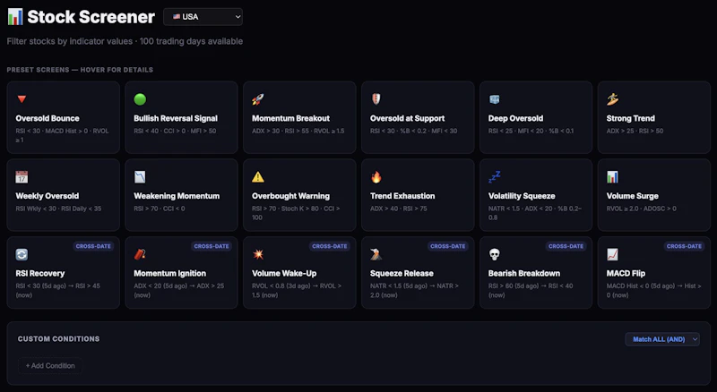The height and width of the screenshot is (392, 717).
Task: Select the Weekly Oversold preset
Action: (63, 195)
